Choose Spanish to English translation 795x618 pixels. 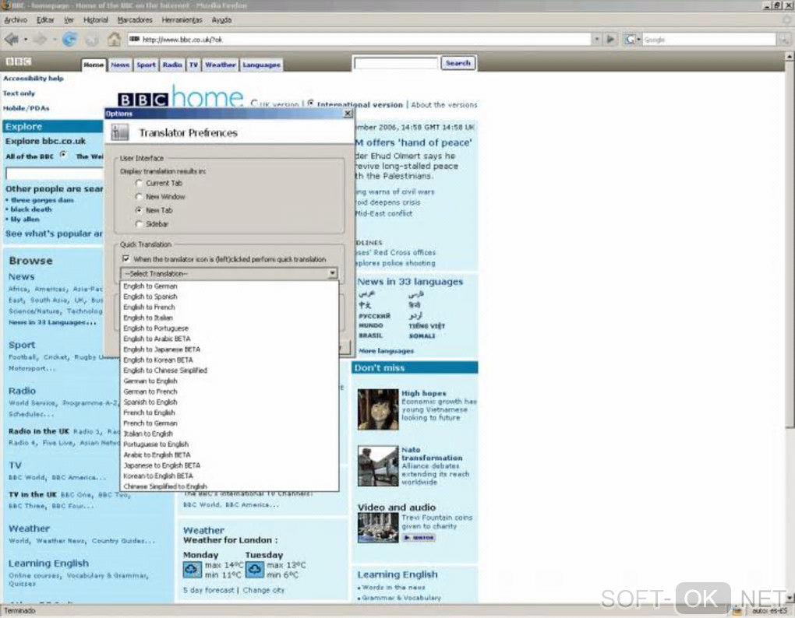230,402
